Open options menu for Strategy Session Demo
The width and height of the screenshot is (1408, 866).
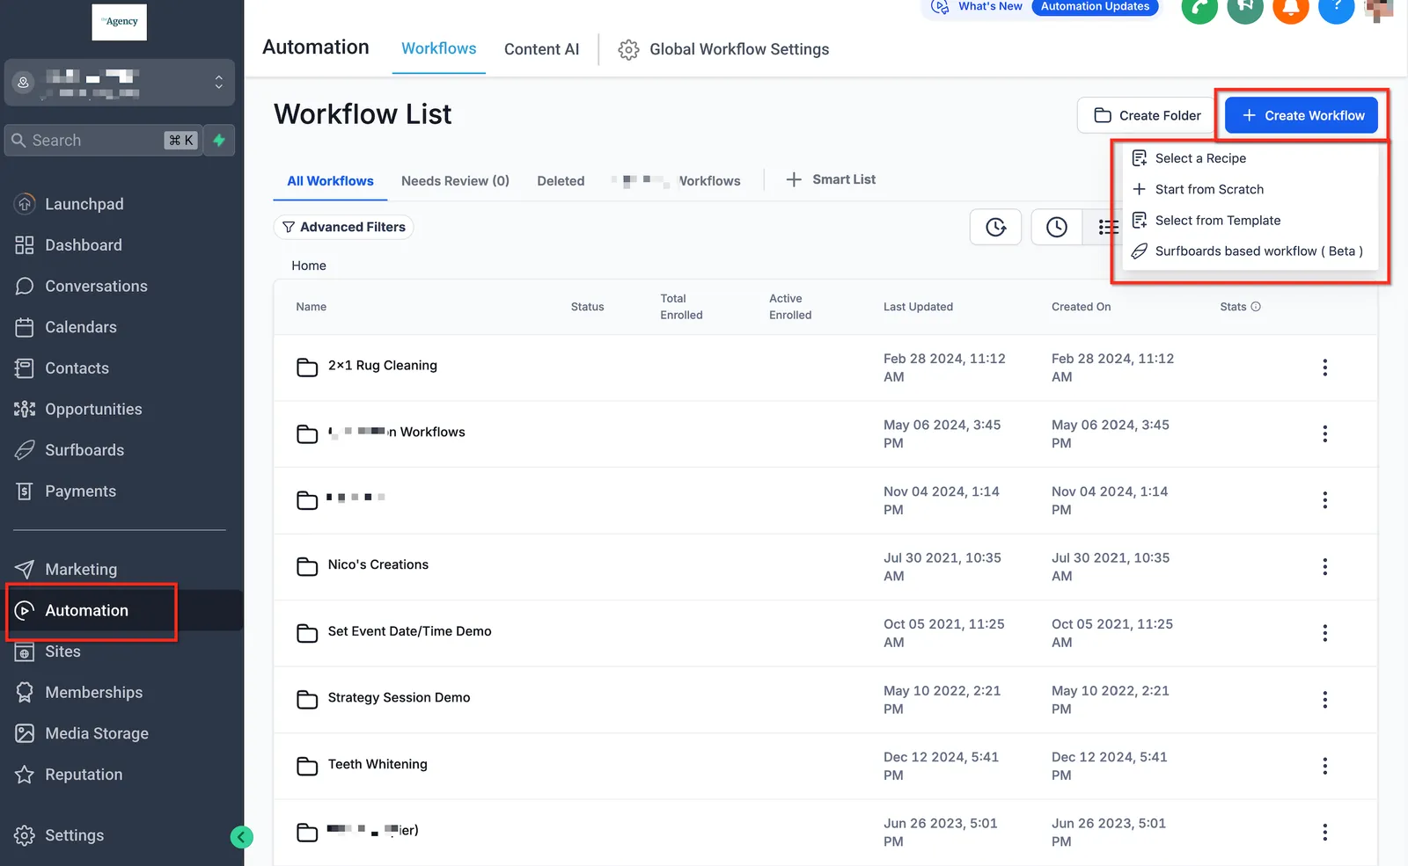pos(1324,700)
